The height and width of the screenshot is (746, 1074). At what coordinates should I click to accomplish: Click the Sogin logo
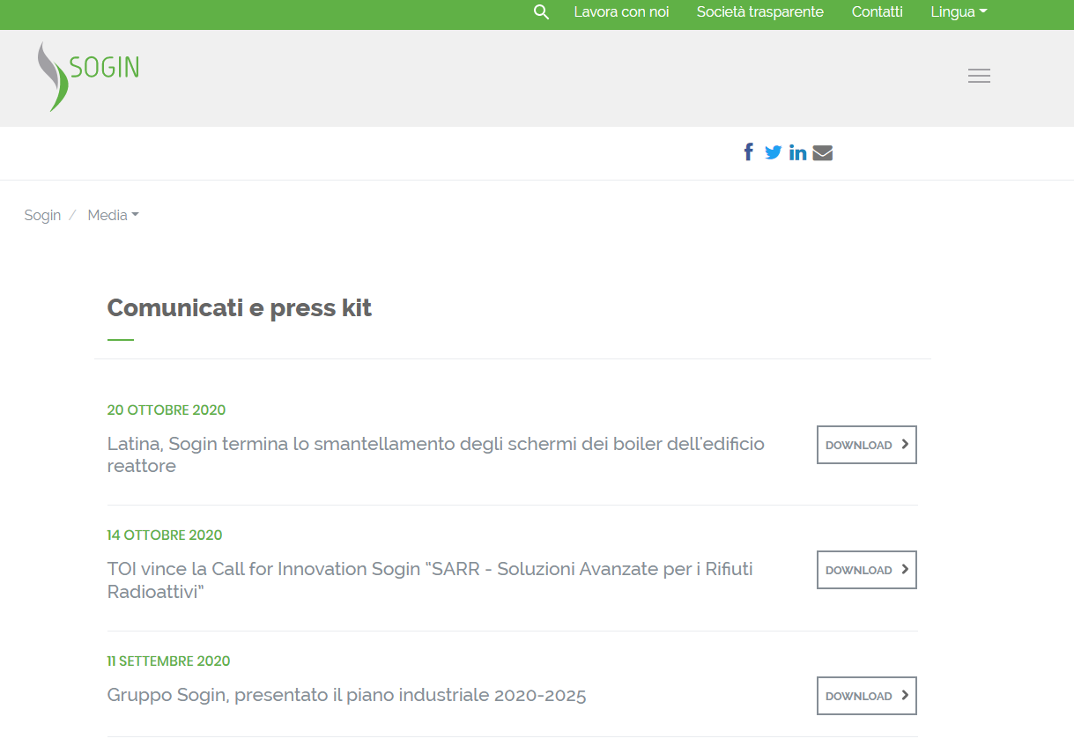tap(88, 77)
